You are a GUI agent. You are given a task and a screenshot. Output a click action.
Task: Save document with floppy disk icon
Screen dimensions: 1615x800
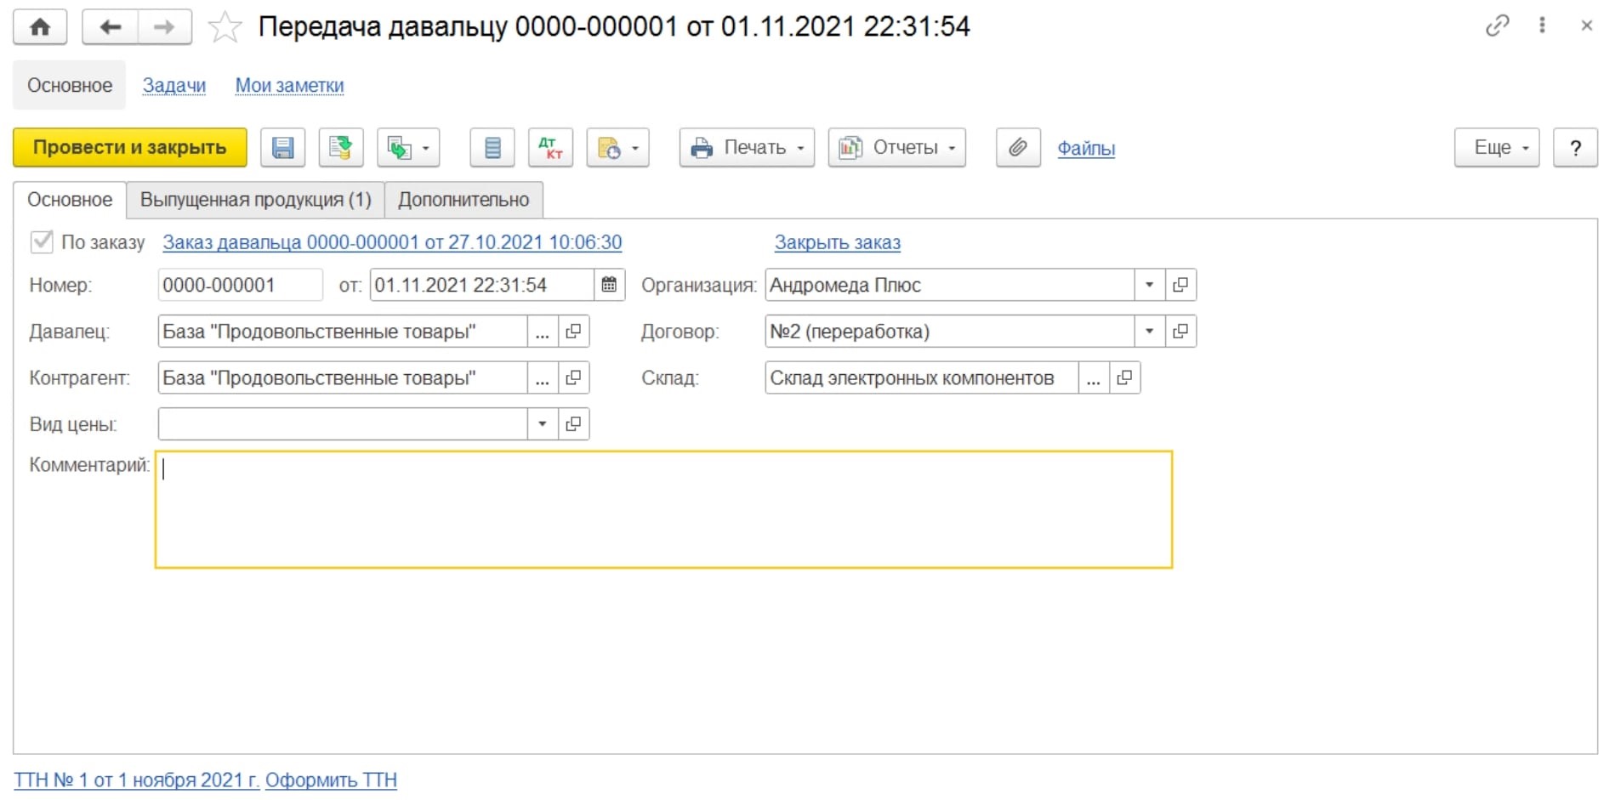[x=282, y=148]
